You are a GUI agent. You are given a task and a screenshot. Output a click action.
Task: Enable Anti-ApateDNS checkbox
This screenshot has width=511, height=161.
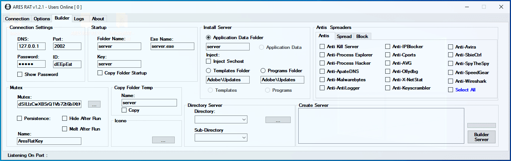(339, 71)
